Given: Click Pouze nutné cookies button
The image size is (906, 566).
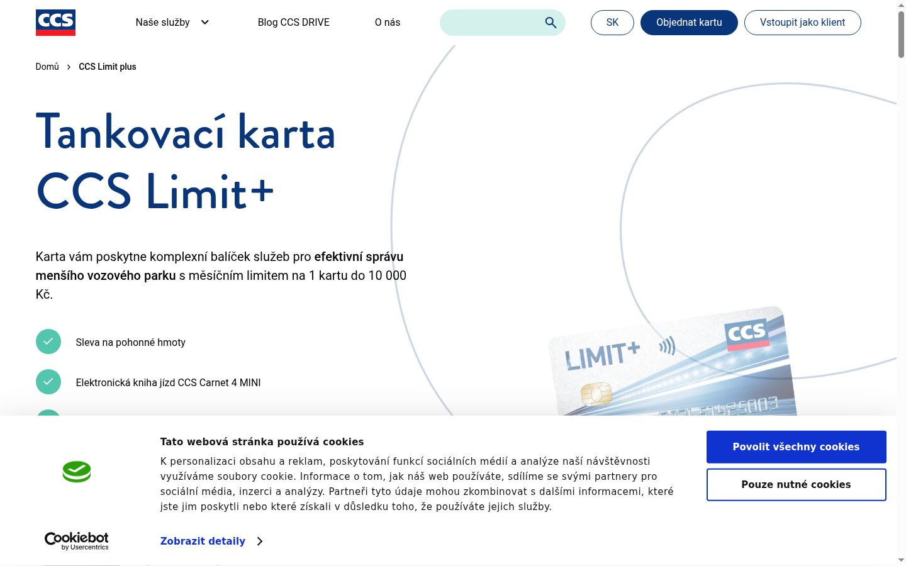Looking at the screenshot, I should 796,485.
